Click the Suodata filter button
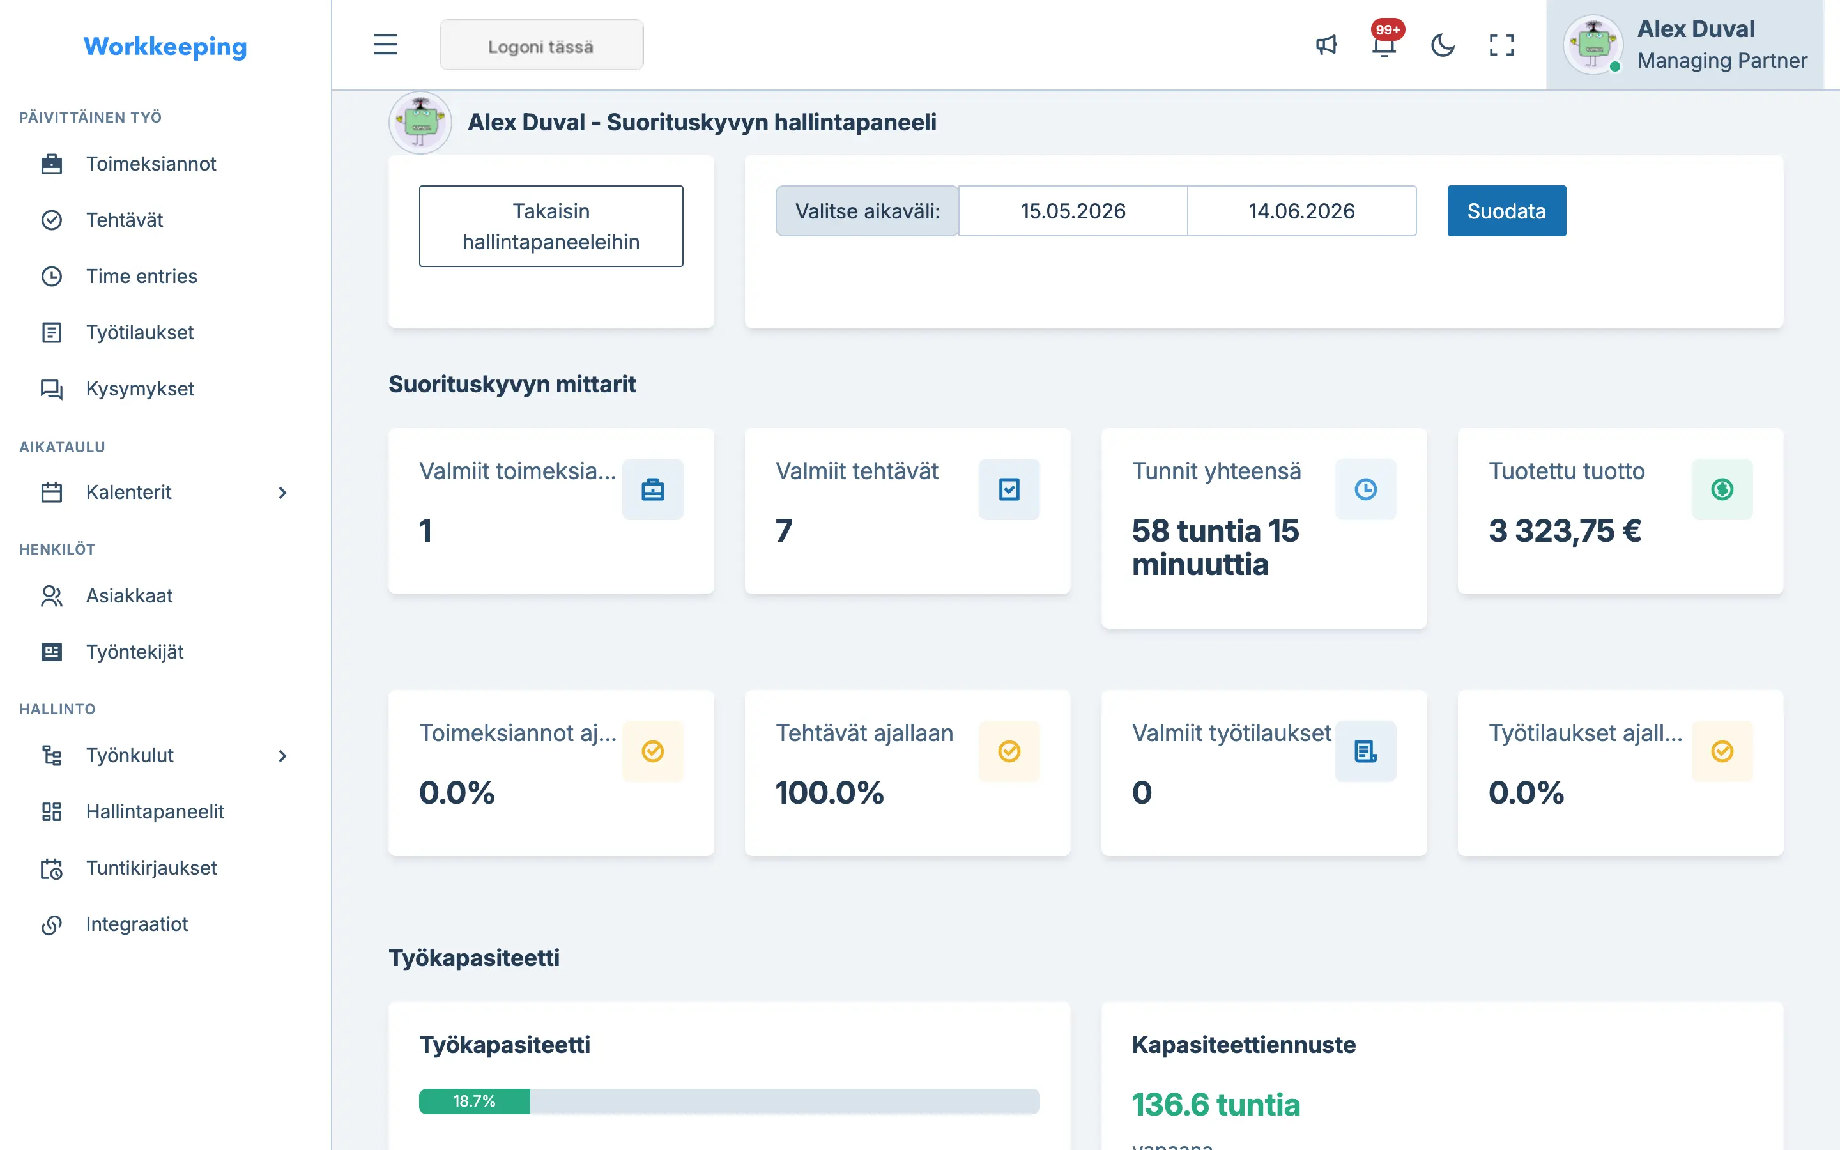The height and width of the screenshot is (1150, 1840). tap(1506, 211)
